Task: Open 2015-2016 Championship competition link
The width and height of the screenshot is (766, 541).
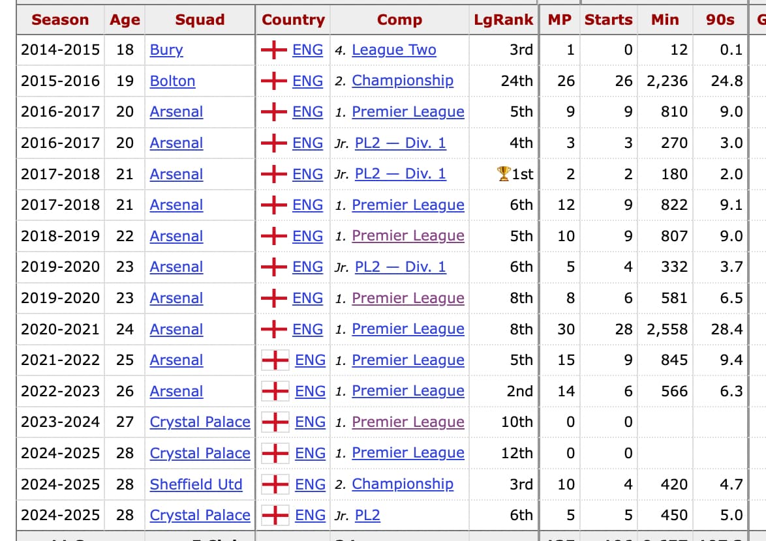Action: tap(403, 80)
